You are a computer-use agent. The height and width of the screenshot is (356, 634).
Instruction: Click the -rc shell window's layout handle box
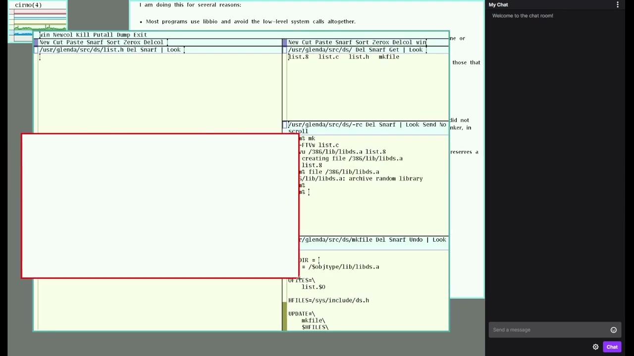pyautogui.click(x=284, y=125)
